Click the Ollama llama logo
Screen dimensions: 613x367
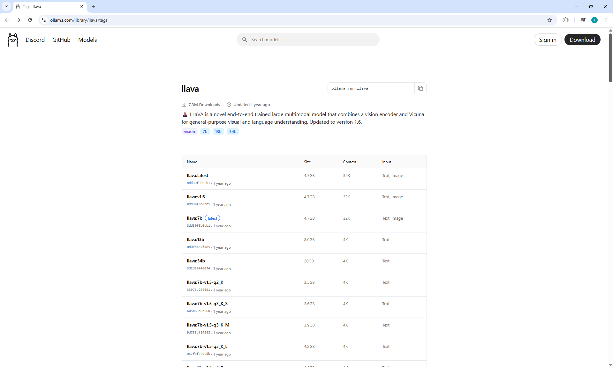point(13,40)
